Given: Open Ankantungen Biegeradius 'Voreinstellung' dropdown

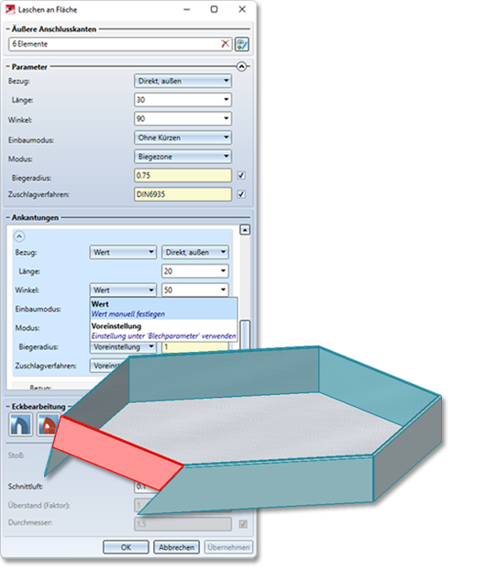Looking at the screenshot, I should pos(123,347).
